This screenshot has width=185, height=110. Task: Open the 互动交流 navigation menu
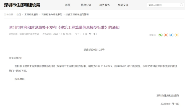123,5
